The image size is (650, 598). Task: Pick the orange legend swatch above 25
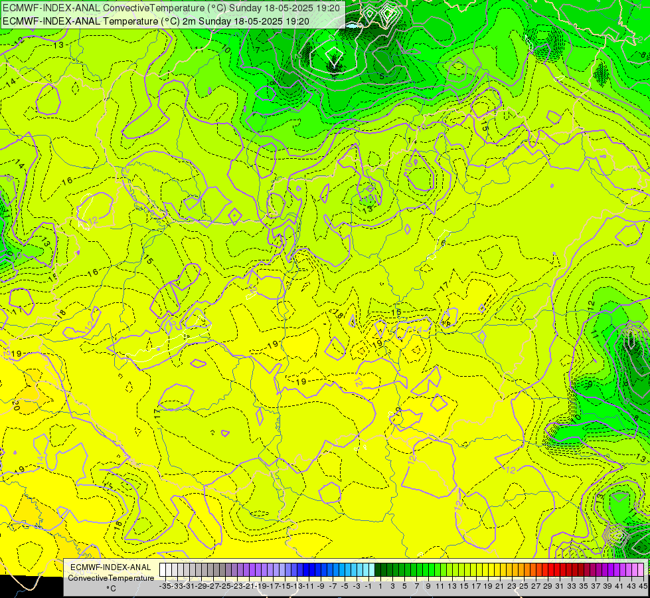[x=521, y=570]
